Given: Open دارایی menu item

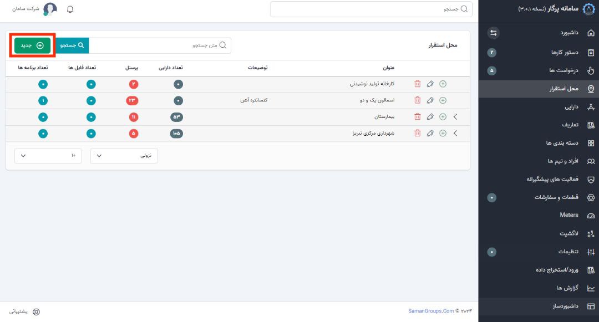Looking at the screenshot, I should pos(539,107).
